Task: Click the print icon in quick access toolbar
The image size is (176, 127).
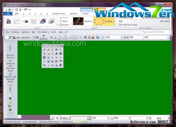Action: (9, 10)
